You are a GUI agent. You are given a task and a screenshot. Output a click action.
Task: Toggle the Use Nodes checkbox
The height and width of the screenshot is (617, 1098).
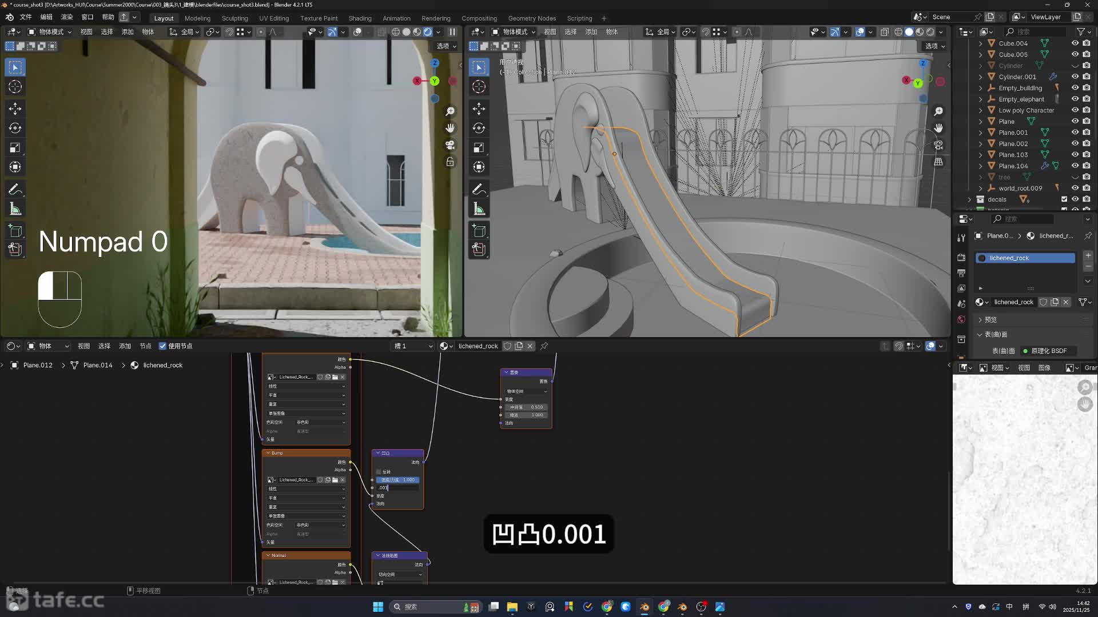[162, 346]
